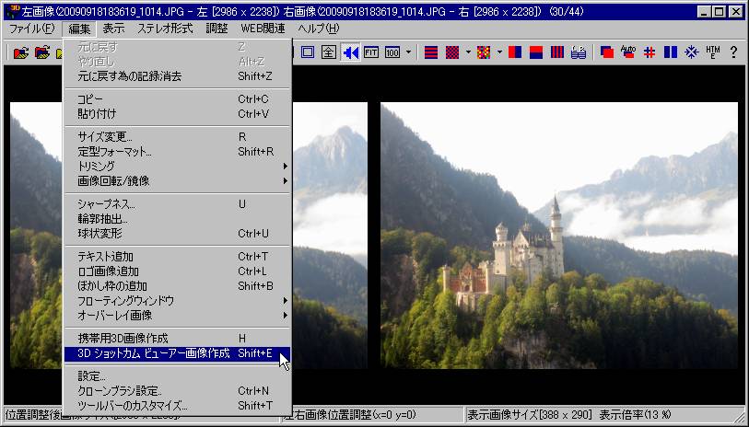Choose ロゴ画像追加 from the menu
Image resolution: width=749 pixels, height=427 pixels.
tap(178, 271)
